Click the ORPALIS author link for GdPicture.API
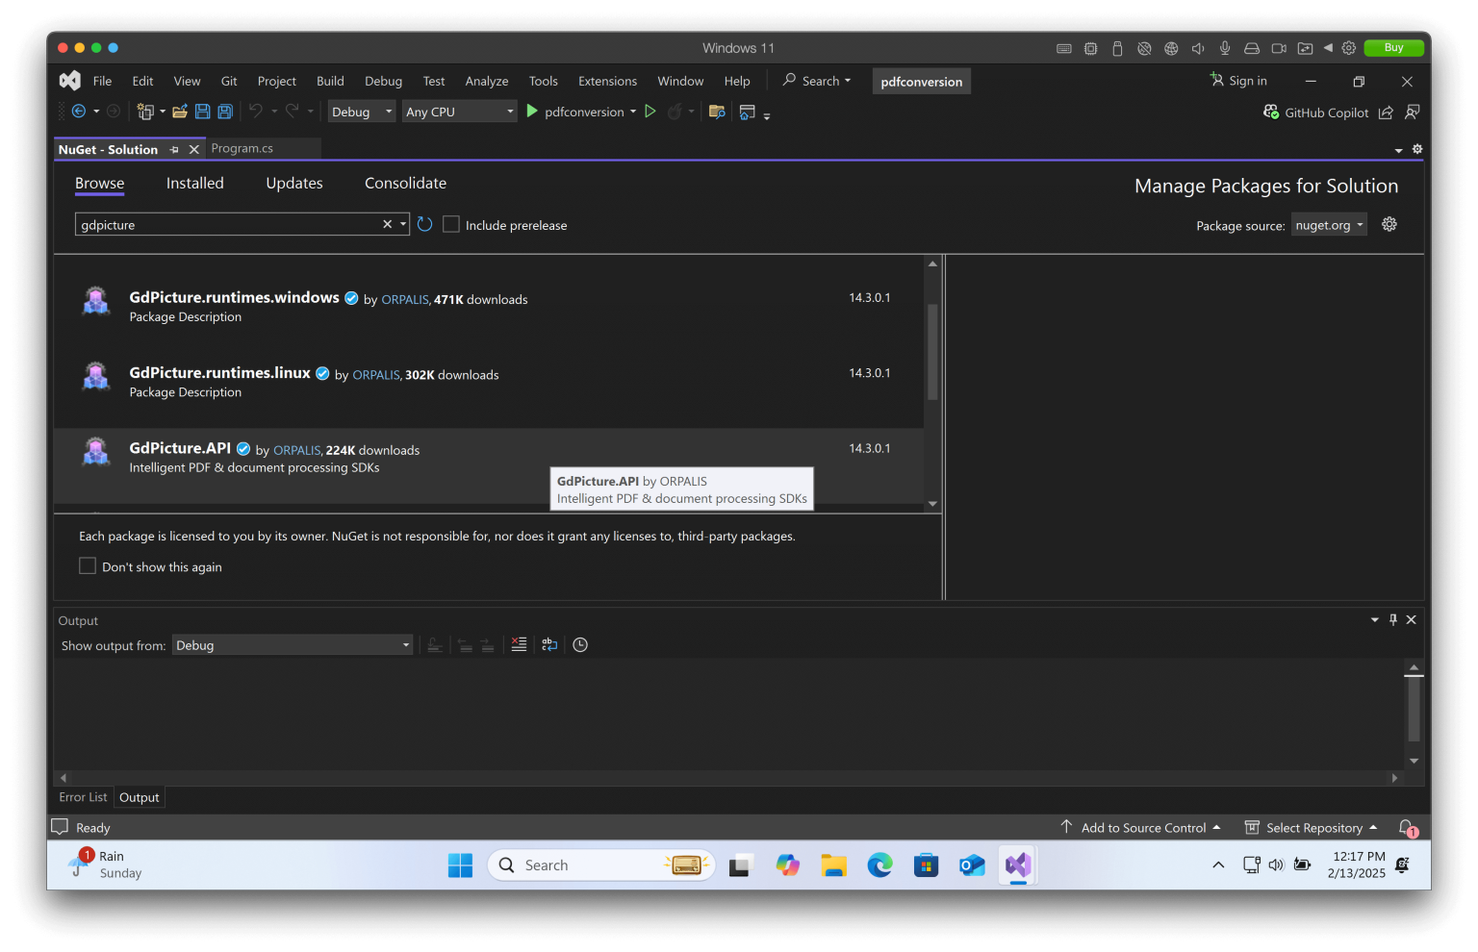 (296, 449)
